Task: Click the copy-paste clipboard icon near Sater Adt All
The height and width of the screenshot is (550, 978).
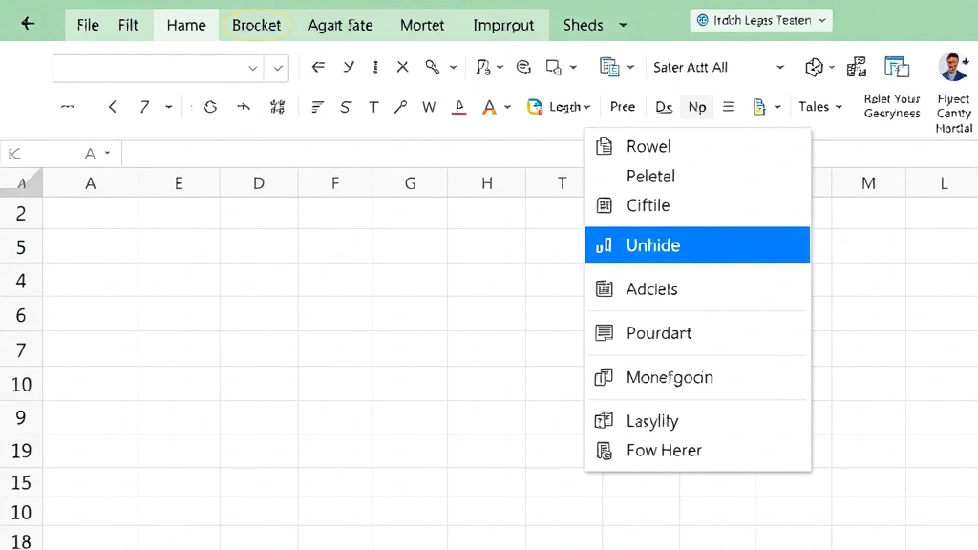Action: click(611, 67)
